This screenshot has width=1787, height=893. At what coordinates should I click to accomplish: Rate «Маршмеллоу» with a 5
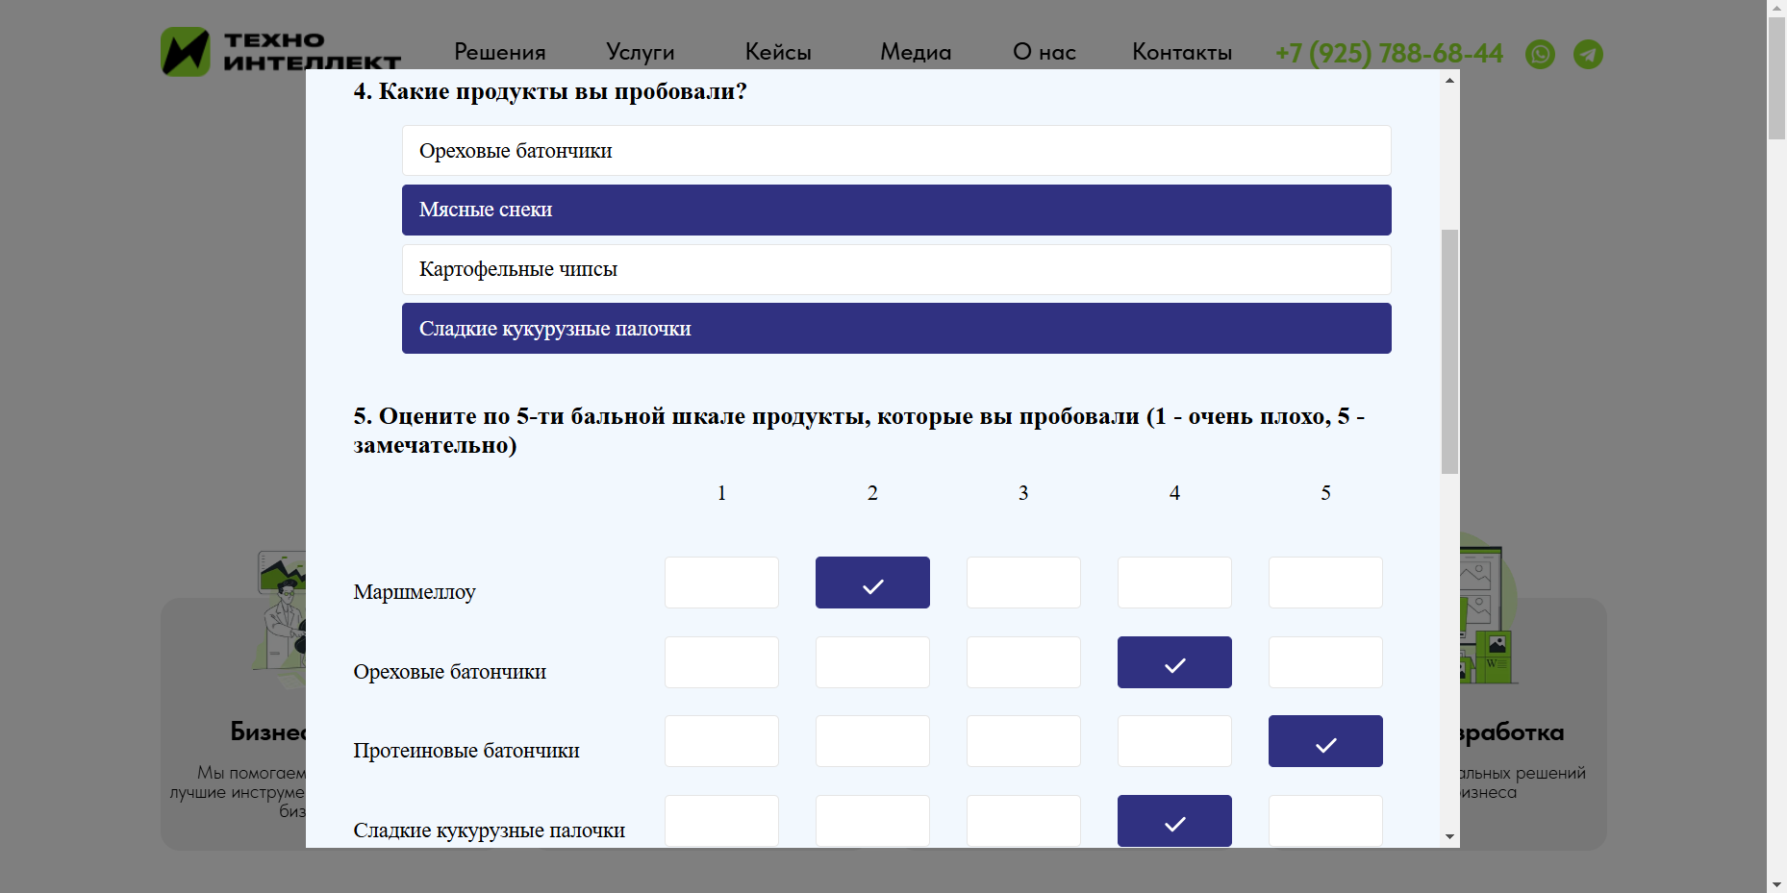[x=1325, y=583]
